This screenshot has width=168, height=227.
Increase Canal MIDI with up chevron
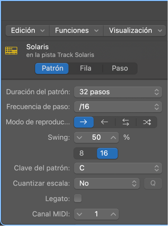[113, 214]
